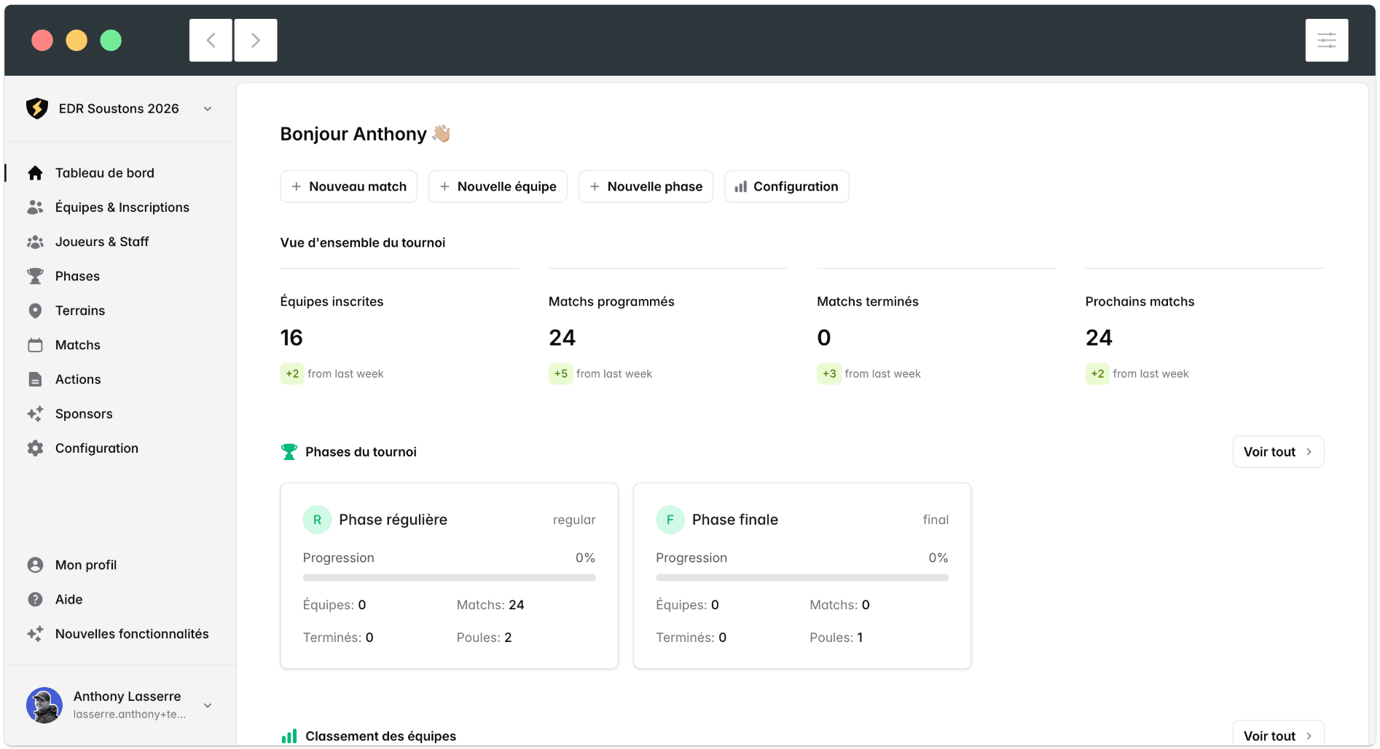Open Joueurs & Staff in the sidebar
Image resolution: width=1380 pixels, height=749 pixels.
pos(102,242)
